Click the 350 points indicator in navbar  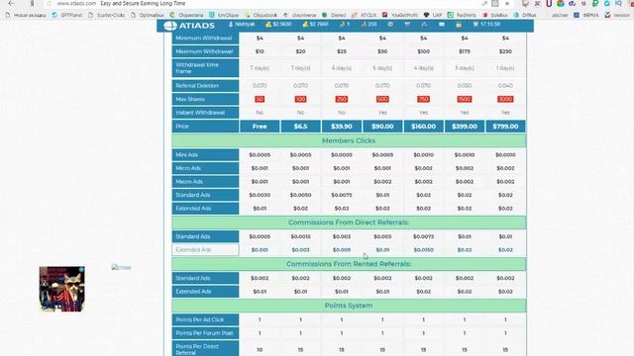tap(369, 24)
